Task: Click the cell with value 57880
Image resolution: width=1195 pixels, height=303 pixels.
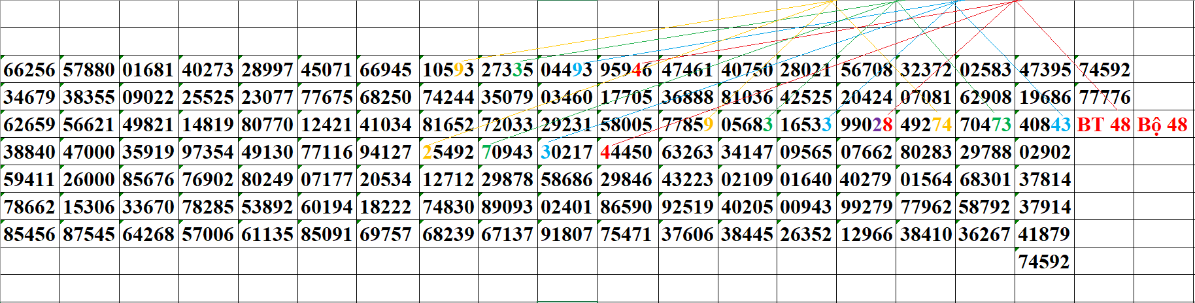Action: coord(90,70)
